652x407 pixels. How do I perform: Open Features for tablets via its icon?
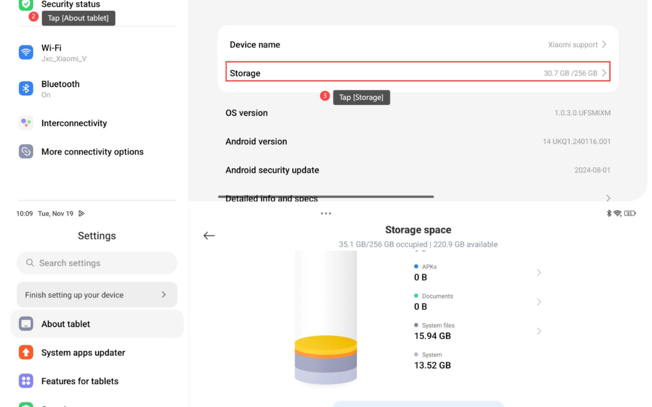click(x=25, y=380)
